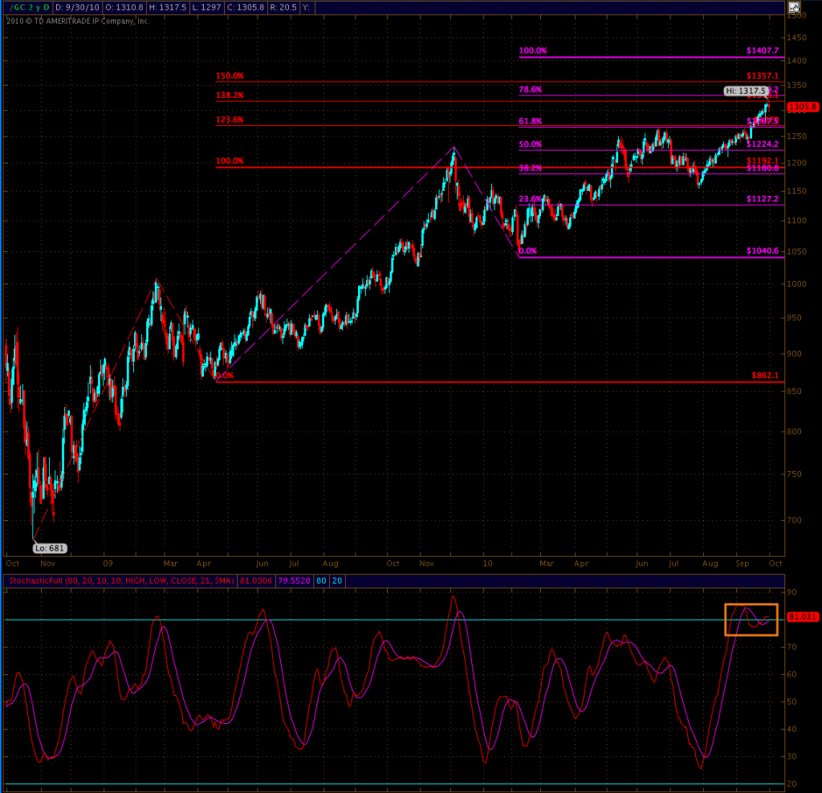Click the red 138.2% extension label
The width and height of the screenshot is (822, 793).
[x=229, y=95]
